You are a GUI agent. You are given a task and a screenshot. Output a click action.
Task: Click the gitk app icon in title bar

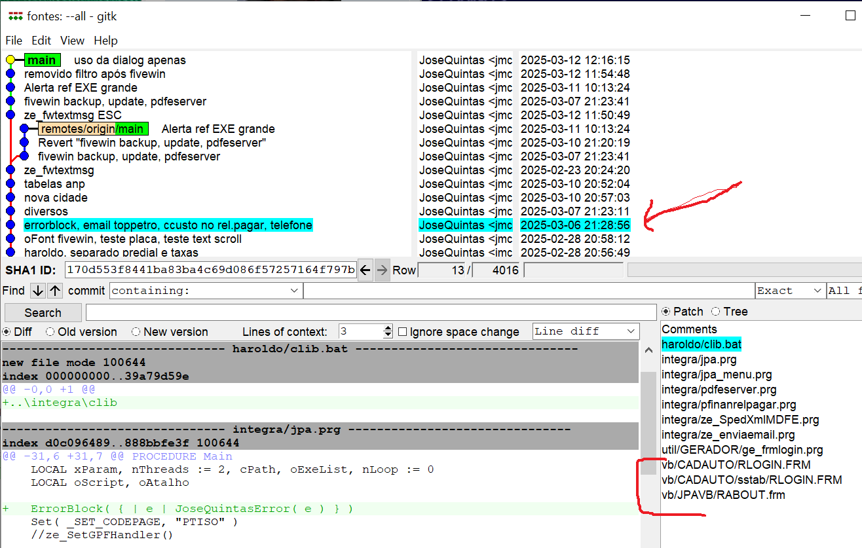pos(15,16)
